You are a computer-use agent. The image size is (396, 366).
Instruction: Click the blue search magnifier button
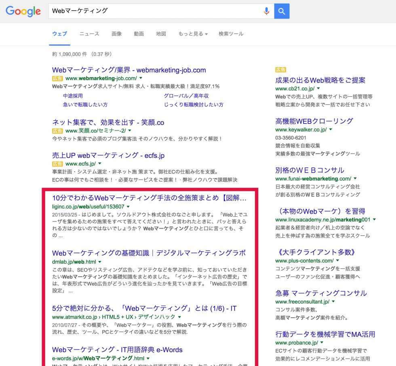point(282,11)
